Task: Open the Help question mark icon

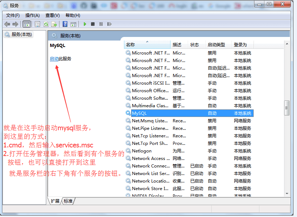Action: pyautogui.click(x=65, y=24)
